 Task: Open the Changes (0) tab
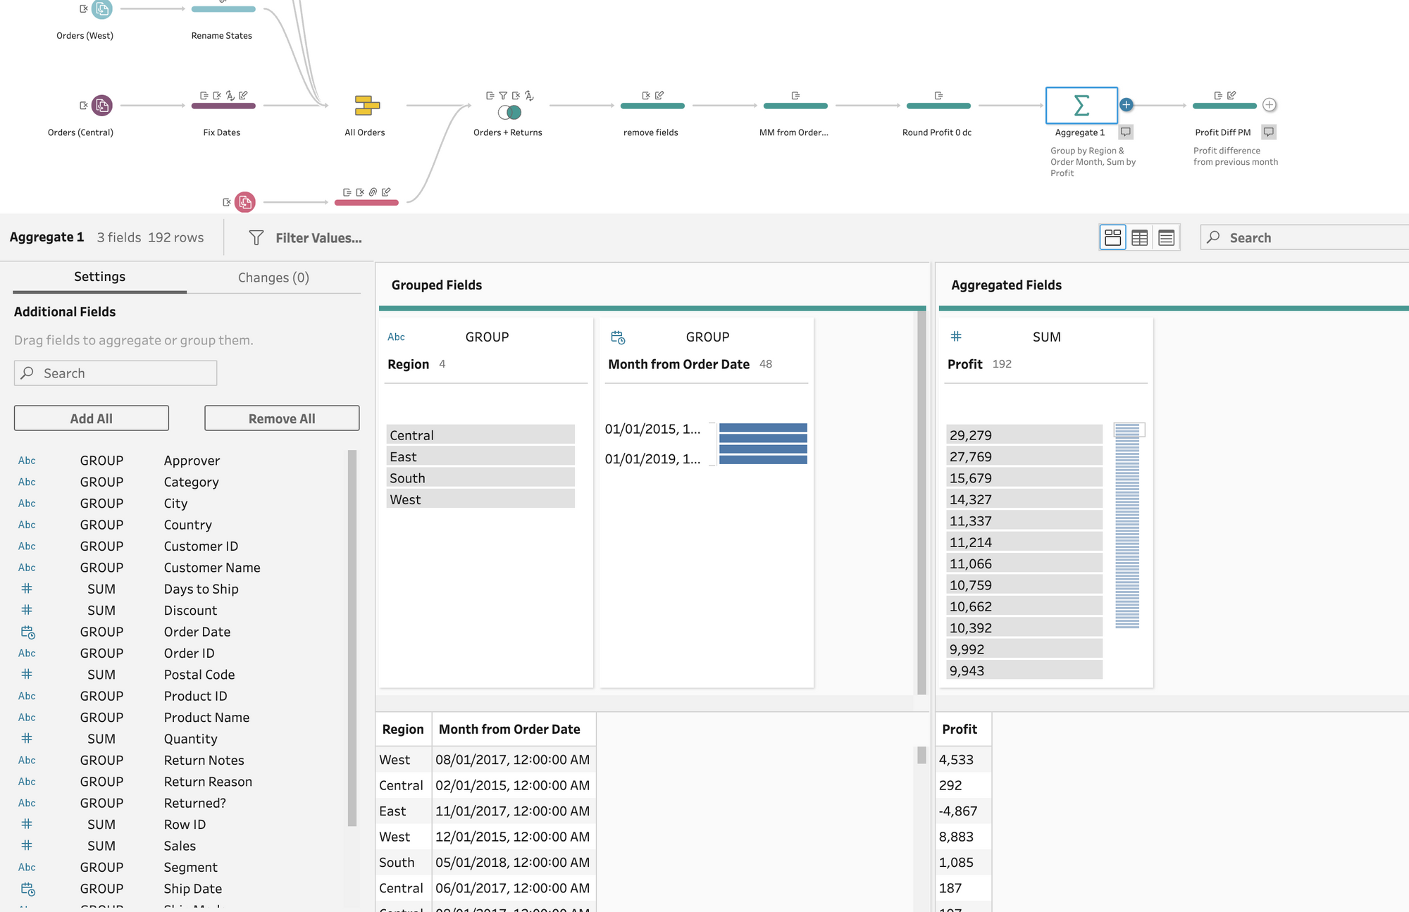coord(273,277)
